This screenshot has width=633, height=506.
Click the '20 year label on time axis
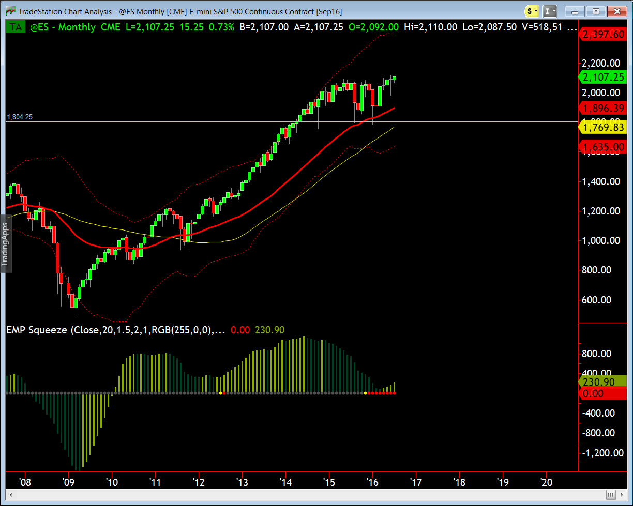coord(546,482)
